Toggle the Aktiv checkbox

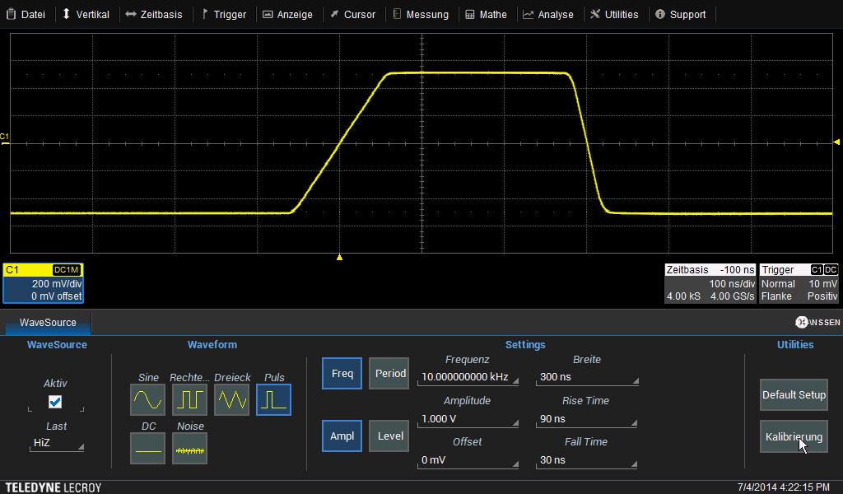pos(55,403)
